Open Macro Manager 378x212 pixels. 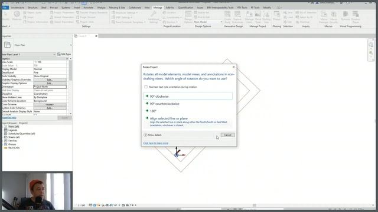point(324,17)
